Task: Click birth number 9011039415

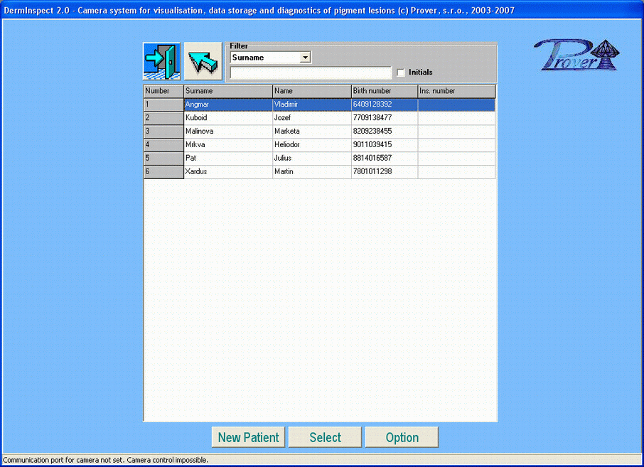Action: click(372, 145)
